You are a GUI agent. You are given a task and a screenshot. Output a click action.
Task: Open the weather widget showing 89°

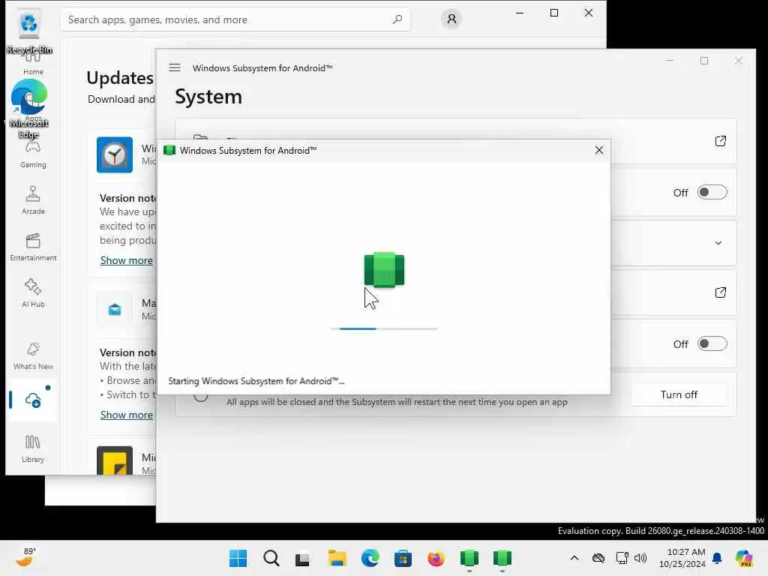pyautogui.click(x=25, y=558)
